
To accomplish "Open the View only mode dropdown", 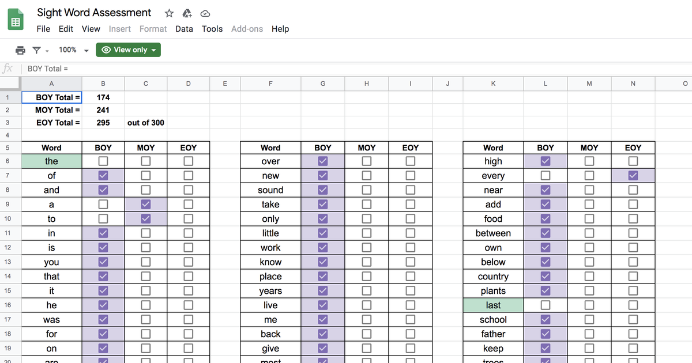I will [129, 50].
